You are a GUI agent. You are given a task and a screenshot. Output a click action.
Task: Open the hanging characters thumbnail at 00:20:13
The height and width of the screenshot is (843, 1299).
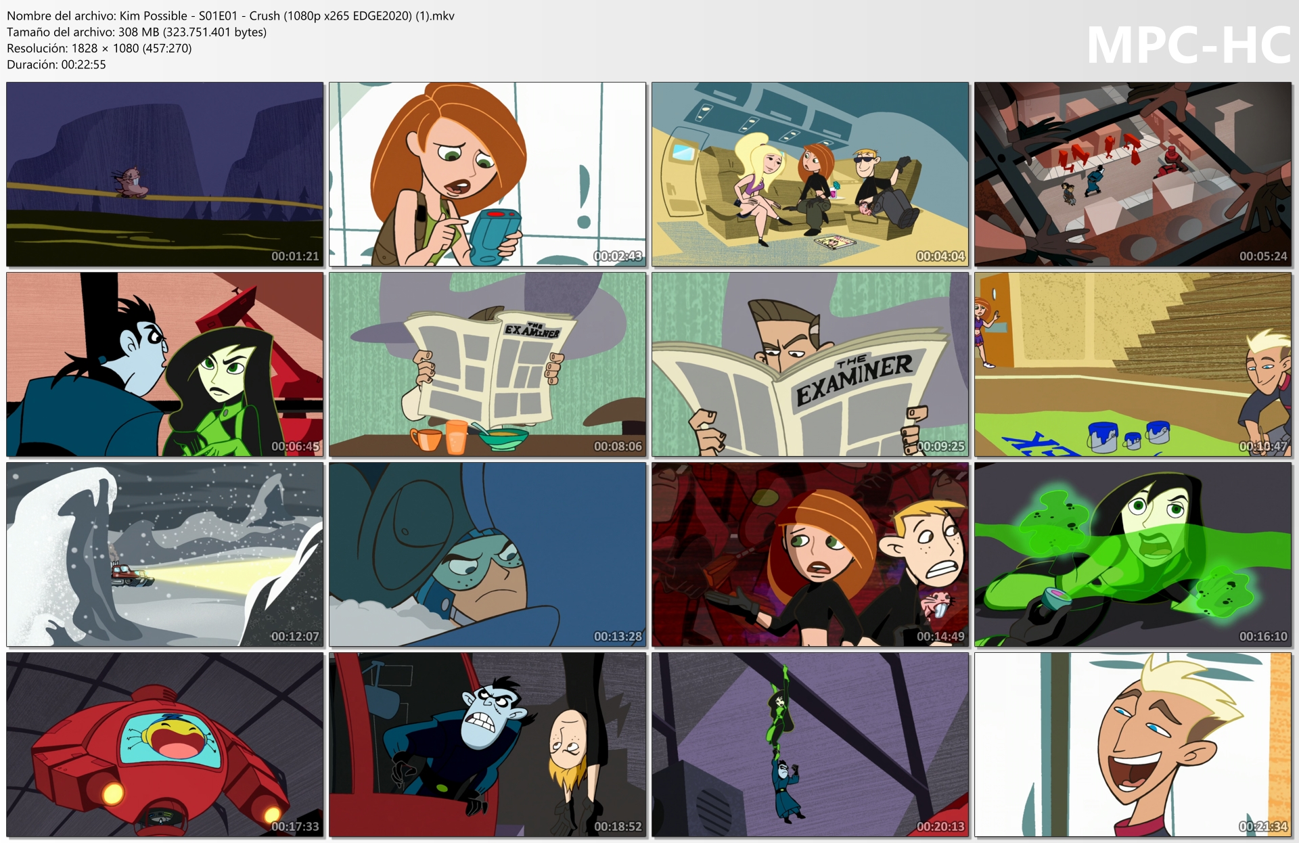[x=810, y=745]
